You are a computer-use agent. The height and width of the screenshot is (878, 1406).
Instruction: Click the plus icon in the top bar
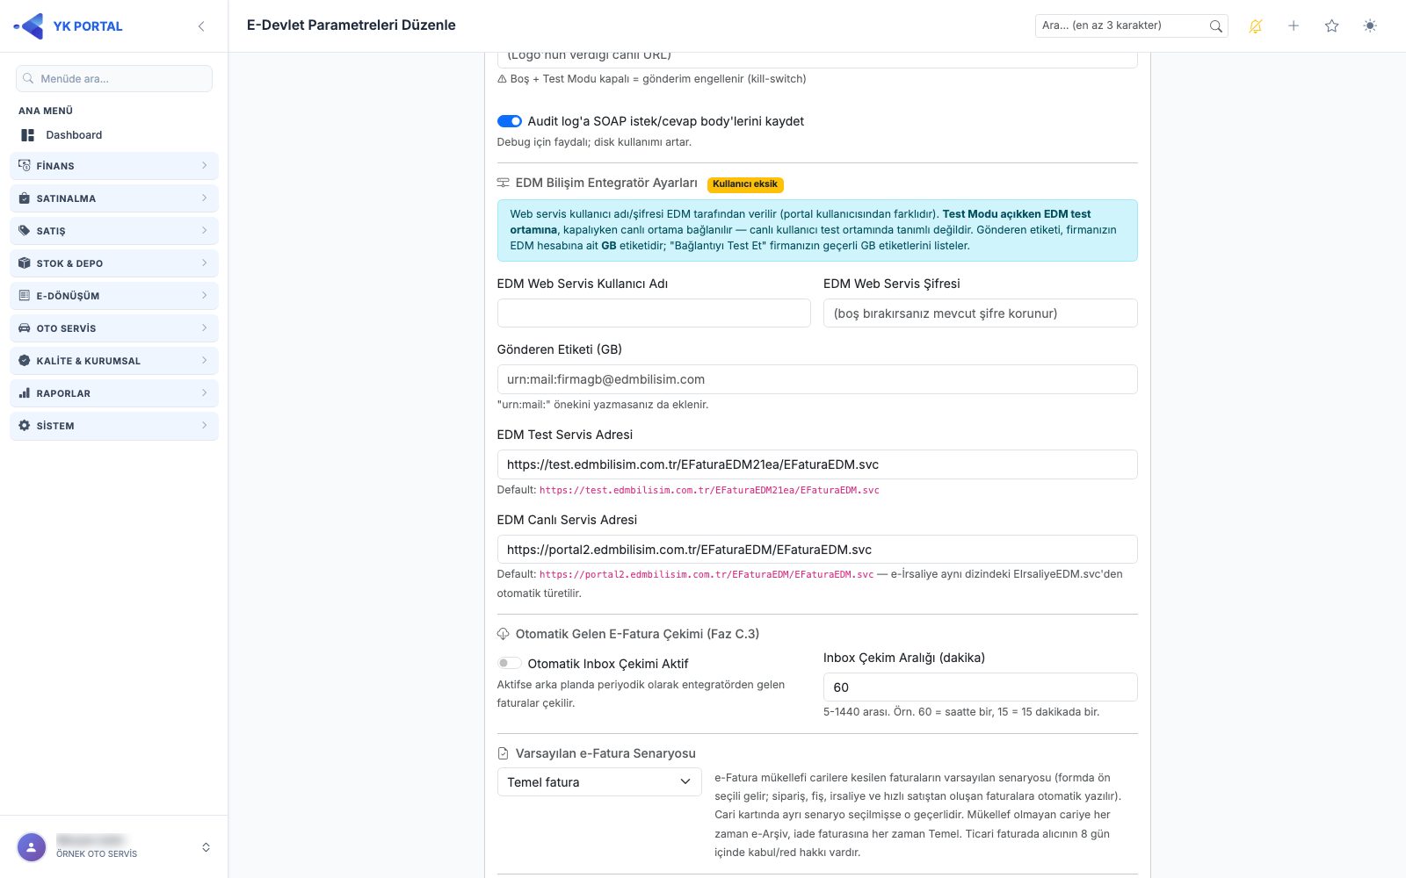tap(1294, 26)
